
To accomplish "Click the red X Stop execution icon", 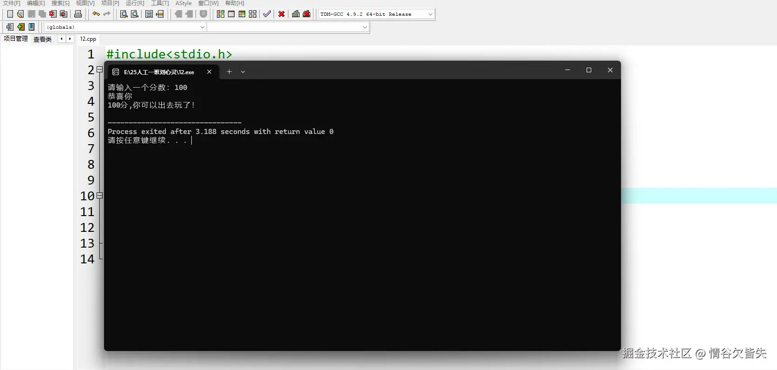I will [281, 14].
